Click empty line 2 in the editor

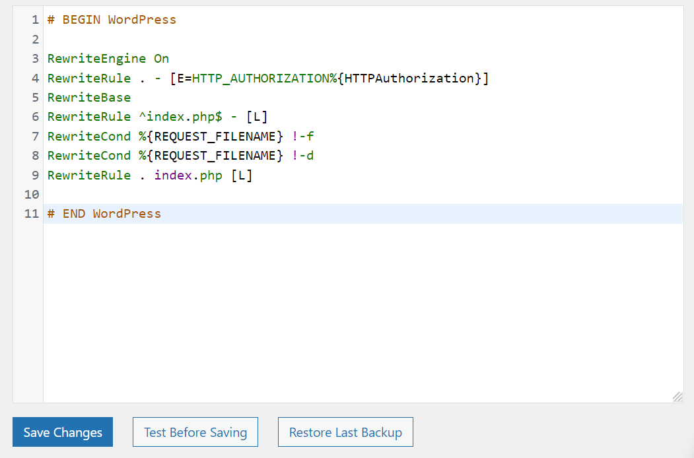363,40
